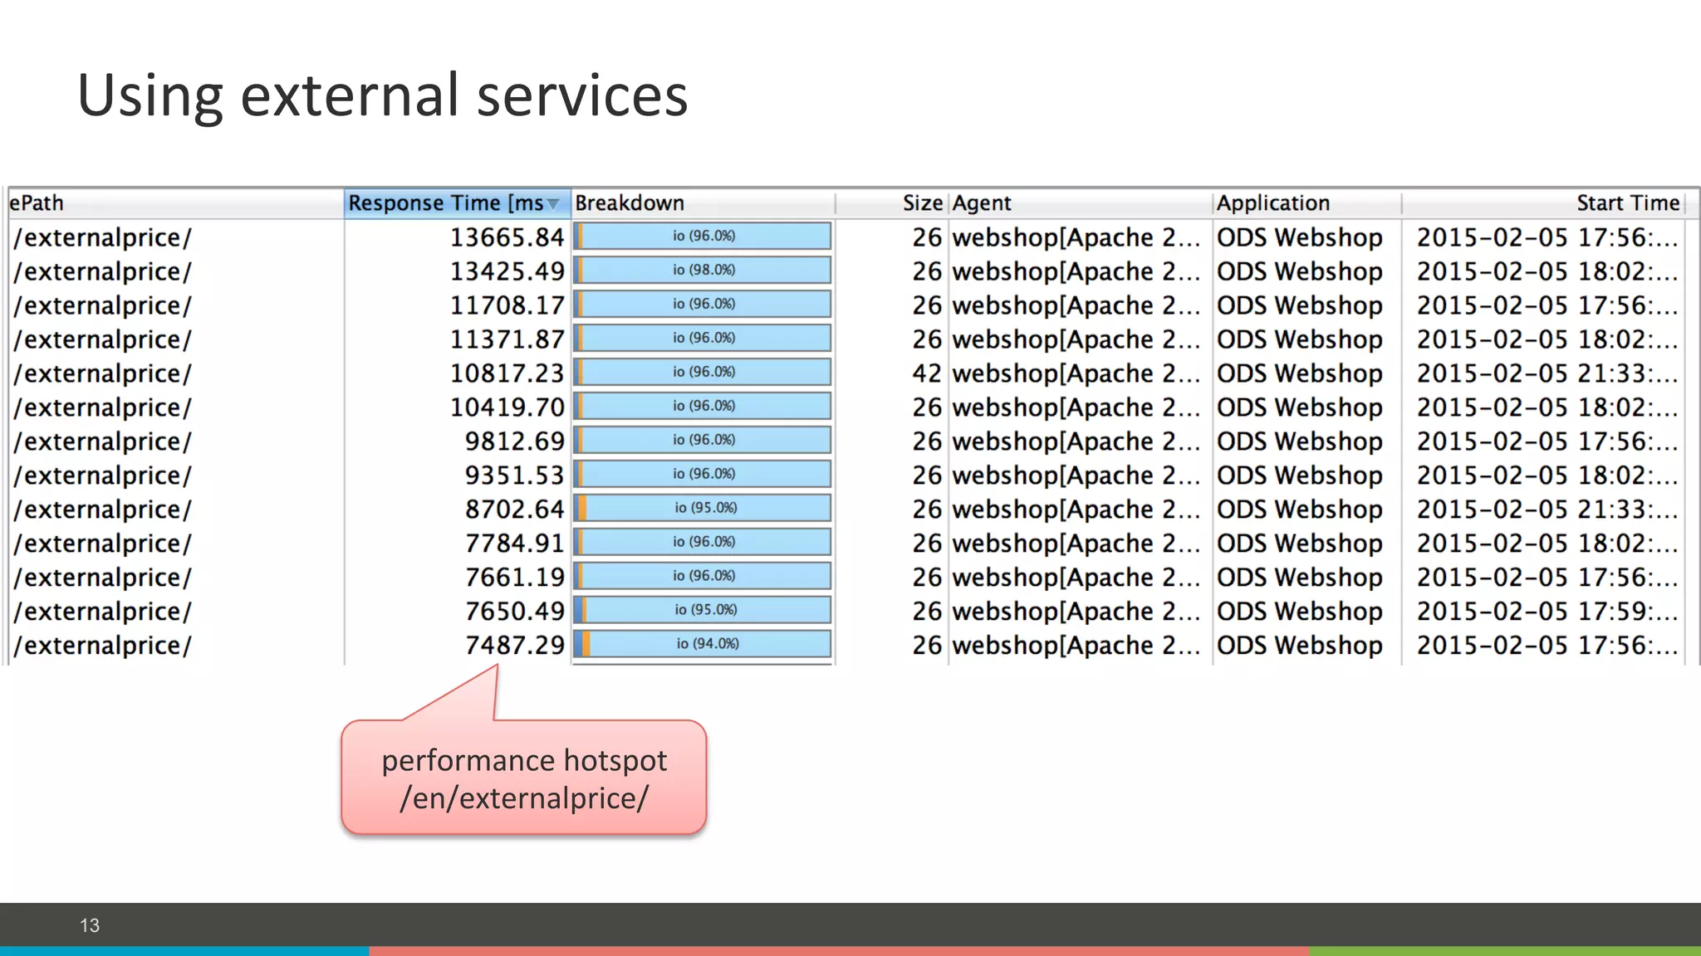Click ODS Webshop in the 11708.17 row
1701x956 pixels.
[x=1300, y=305]
